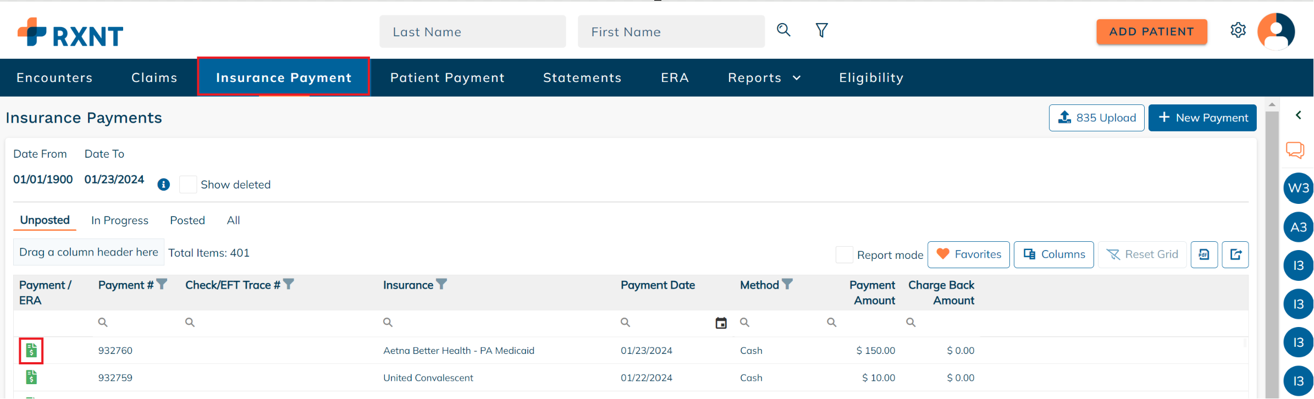Open payment 932760 dollar document icon
Viewport: 1314px width, 399px height.
tap(31, 351)
